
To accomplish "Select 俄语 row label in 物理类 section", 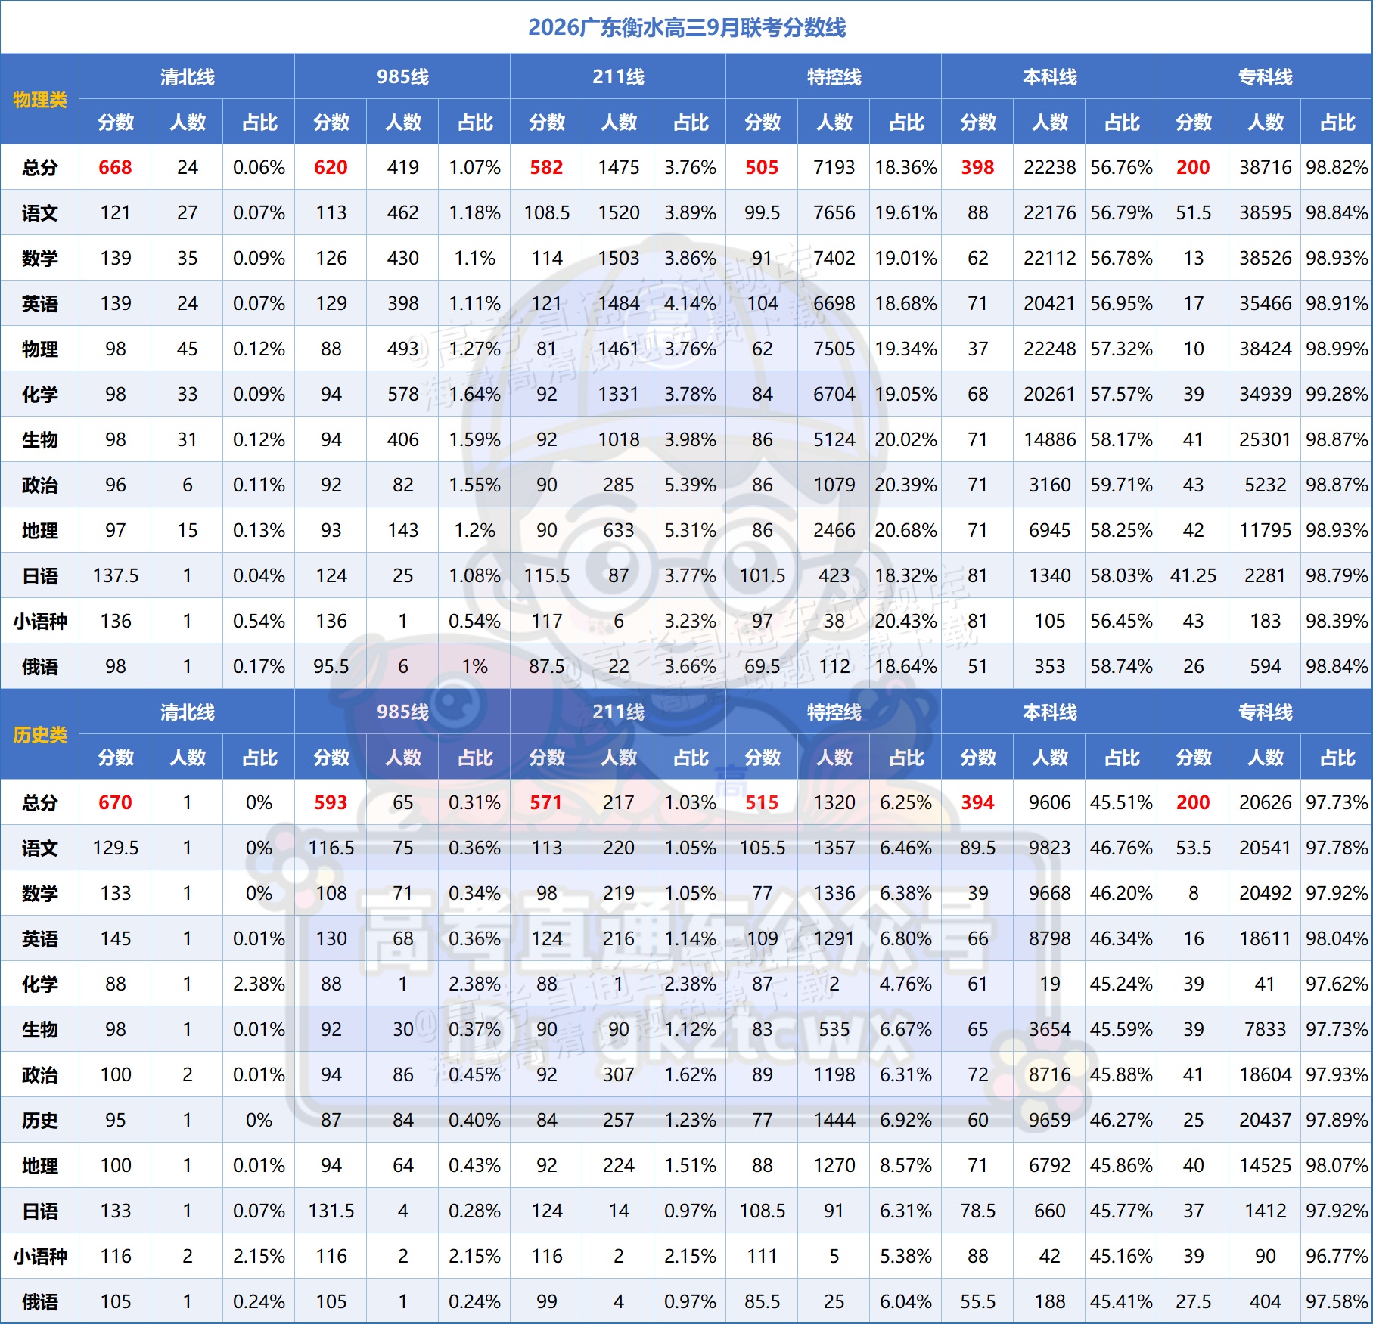I will coord(39,667).
